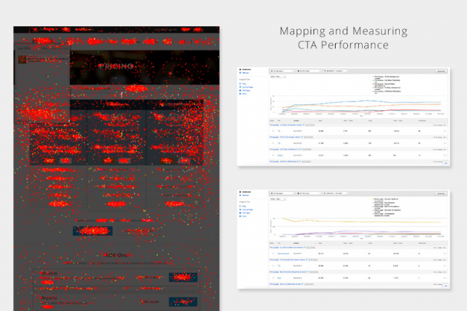Viewport: 467px width, 311px height.
Task: Click the Email icon in lower dashboard sidebar
Action: (240, 217)
